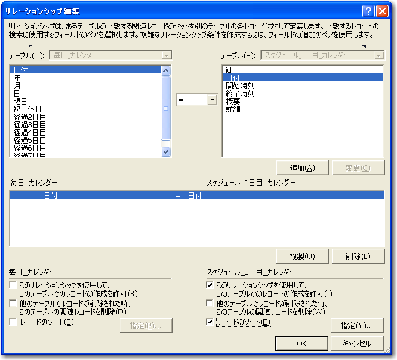
Task: Enable record creation for 毎日_カレンダー
Action: click(x=13, y=285)
